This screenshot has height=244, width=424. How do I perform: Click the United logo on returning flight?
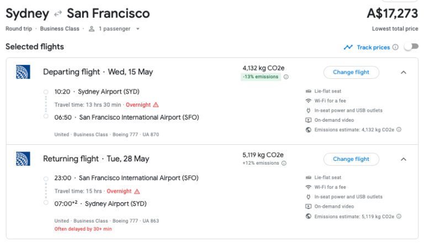(x=23, y=159)
